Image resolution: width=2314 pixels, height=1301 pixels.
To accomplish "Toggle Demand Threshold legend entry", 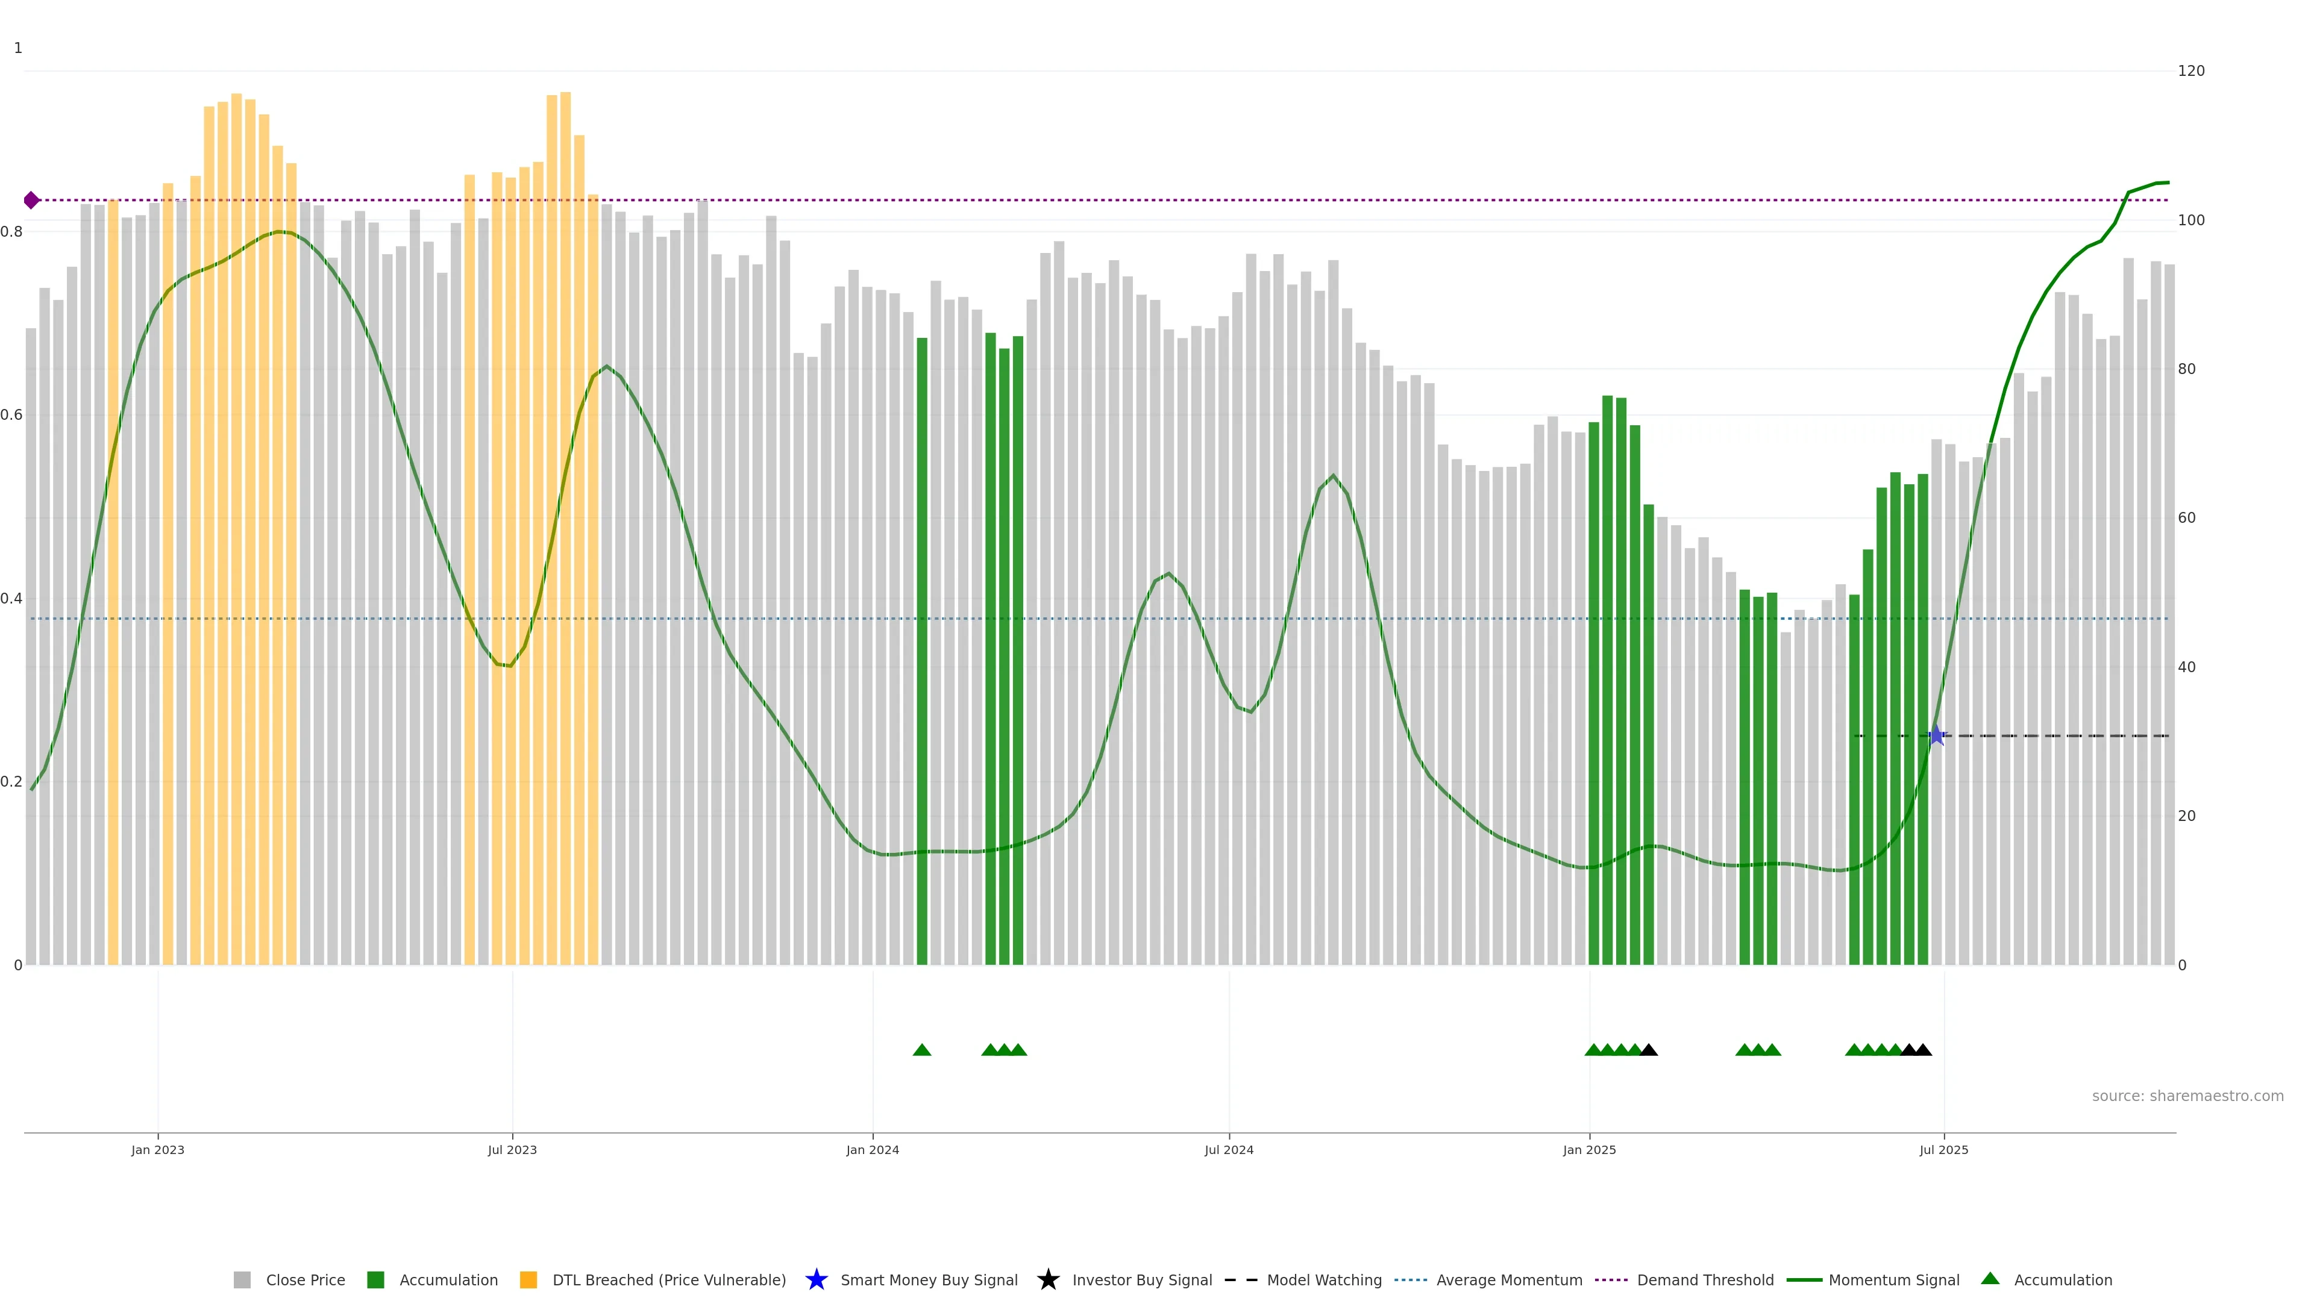I will click(1705, 1279).
